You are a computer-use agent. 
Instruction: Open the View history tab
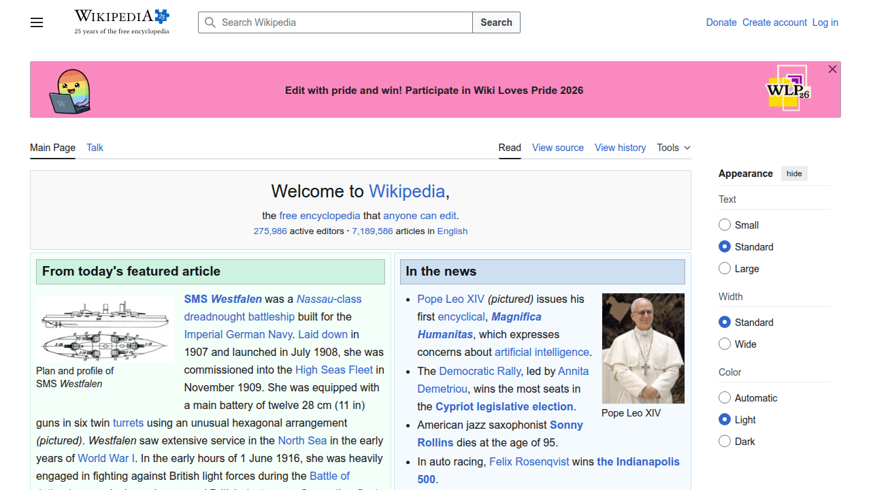(620, 148)
